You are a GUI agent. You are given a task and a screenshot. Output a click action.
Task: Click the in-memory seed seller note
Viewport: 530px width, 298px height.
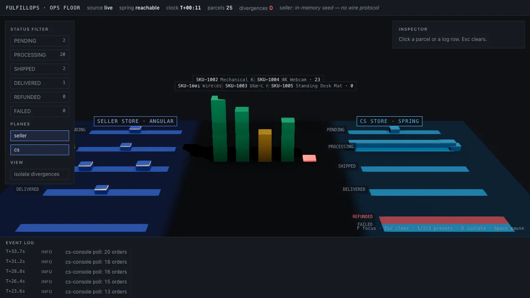pyautogui.click(x=329, y=8)
